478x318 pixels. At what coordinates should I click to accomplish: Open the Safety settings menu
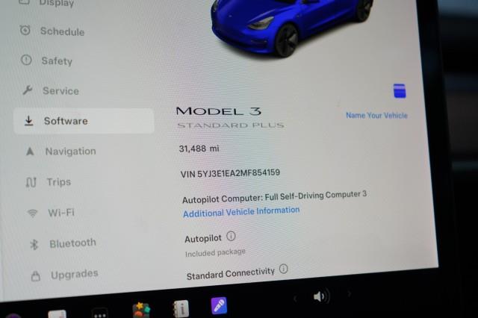click(x=46, y=60)
